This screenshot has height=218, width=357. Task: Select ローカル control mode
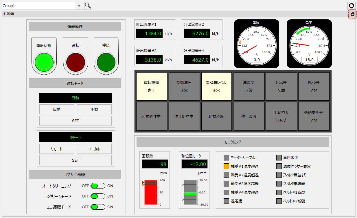coord(94,149)
